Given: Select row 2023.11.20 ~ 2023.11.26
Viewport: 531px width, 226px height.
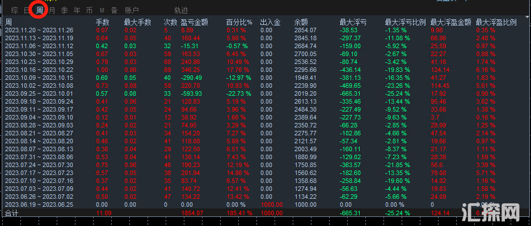Looking at the screenshot, I should click(265, 30).
